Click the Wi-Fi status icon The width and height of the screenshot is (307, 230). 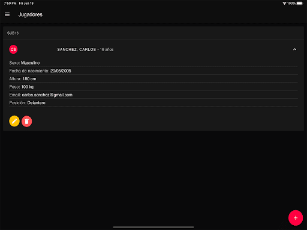pos(284,4)
